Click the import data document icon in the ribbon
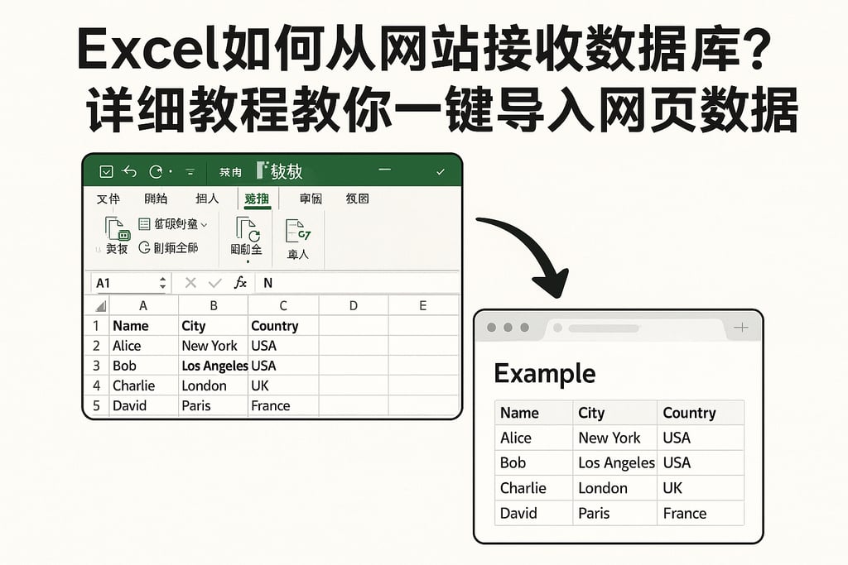Viewport: 848px width, 565px height. 296,231
